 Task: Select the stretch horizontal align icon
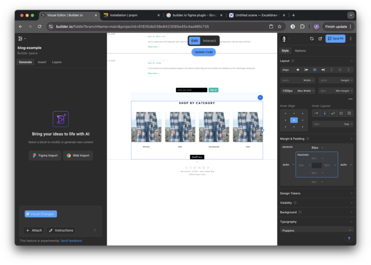pyautogui.click(x=314, y=69)
